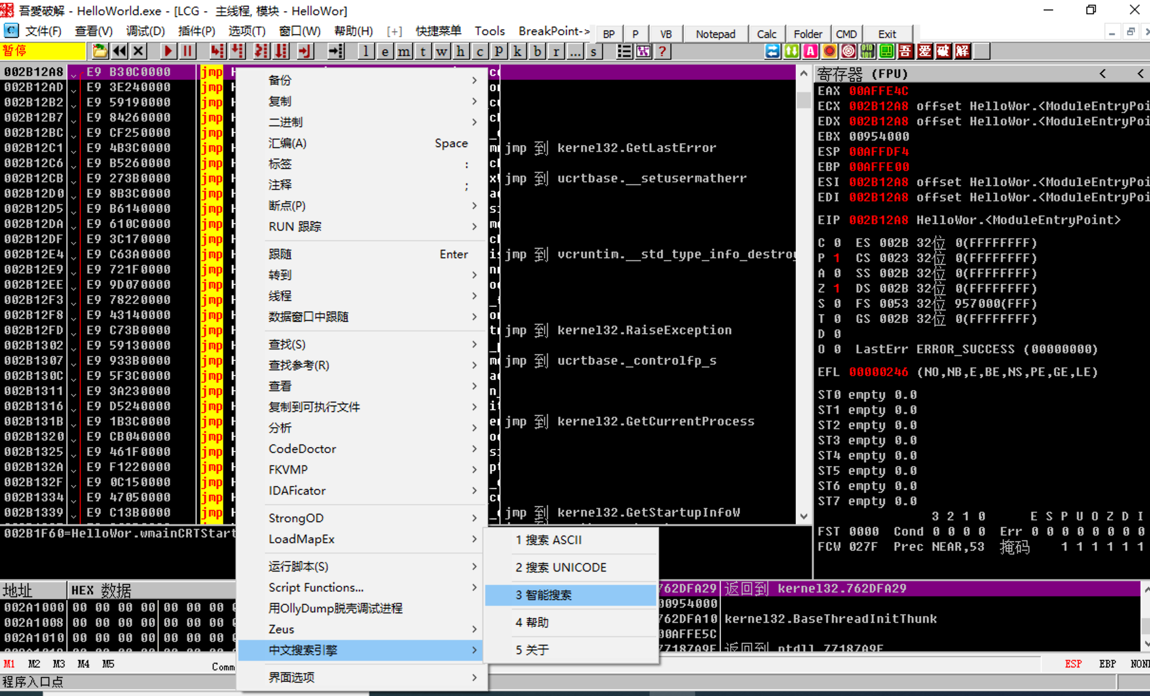This screenshot has width=1150, height=696.
Task: Click the Go To Address arrow icon
Action: click(336, 51)
